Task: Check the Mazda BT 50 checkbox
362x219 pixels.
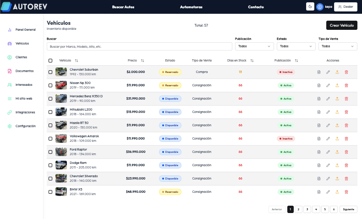Action: point(50,125)
